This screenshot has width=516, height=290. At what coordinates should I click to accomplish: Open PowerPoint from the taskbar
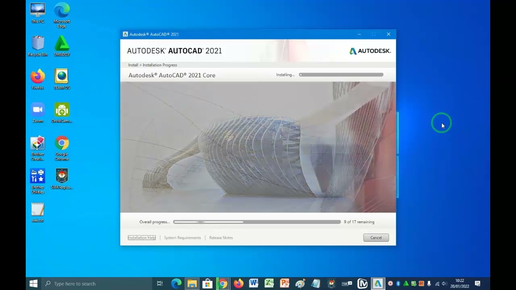coord(285,284)
